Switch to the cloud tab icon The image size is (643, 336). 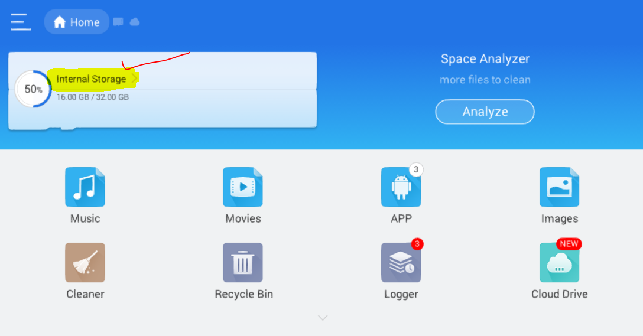point(135,22)
